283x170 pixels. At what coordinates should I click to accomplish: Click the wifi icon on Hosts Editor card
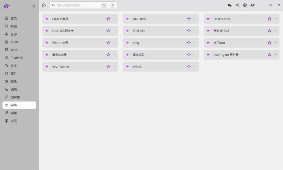[208, 19]
